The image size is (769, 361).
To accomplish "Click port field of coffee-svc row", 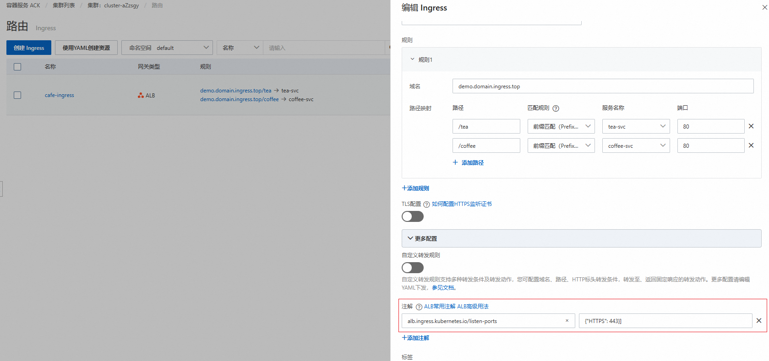I will point(711,145).
